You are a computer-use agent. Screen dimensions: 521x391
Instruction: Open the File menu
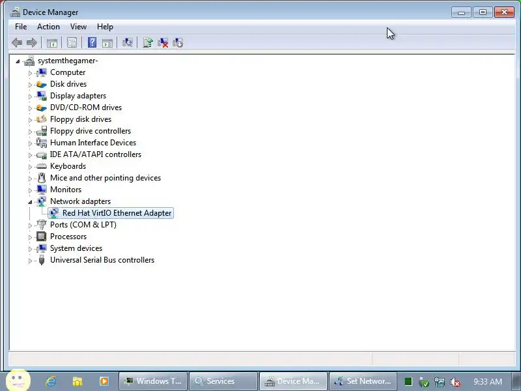(21, 27)
